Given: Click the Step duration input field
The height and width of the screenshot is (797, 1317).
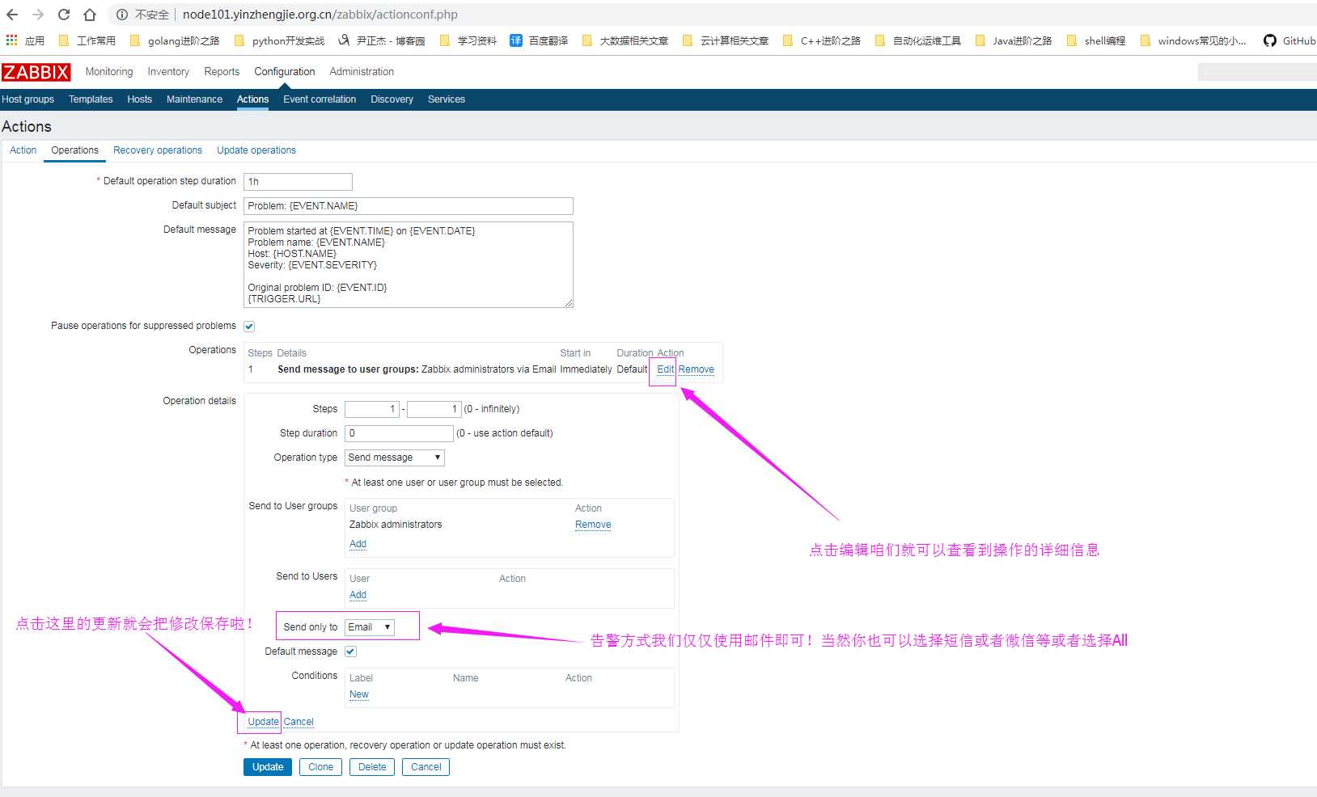Looking at the screenshot, I should coord(399,433).
